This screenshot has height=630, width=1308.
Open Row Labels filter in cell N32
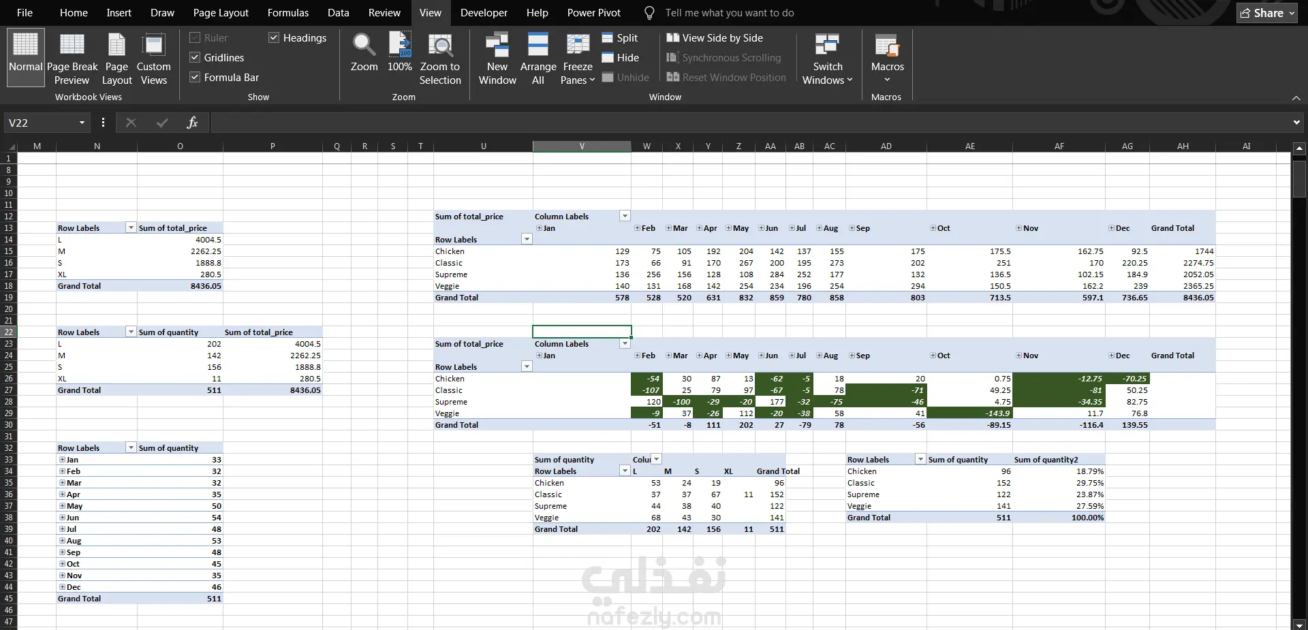coord(131,448)
